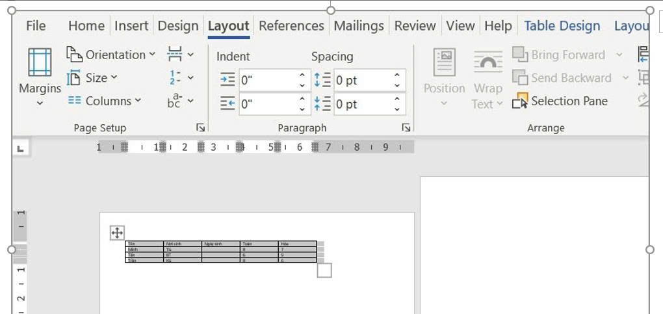Decrease Spacing After value
Image resolution: width=663 pixels, height=314 pixels.
coord(397,109)
